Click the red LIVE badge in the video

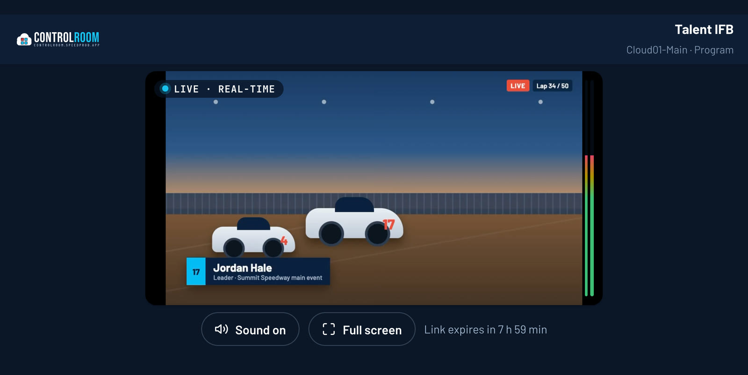point(518,86)
